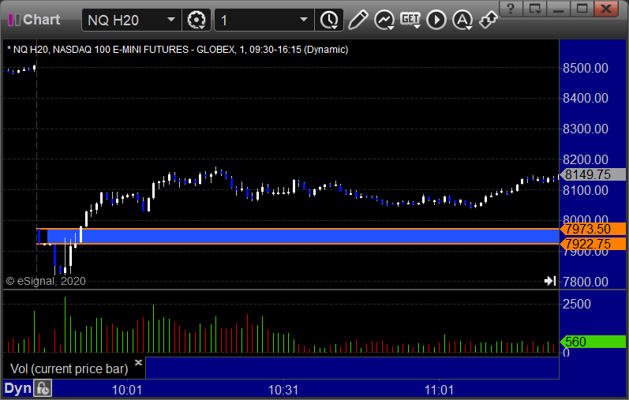The height and width of the screenshot is (400, 629).
Task: Open the time template clock icon
Action: tap(329, 20)
